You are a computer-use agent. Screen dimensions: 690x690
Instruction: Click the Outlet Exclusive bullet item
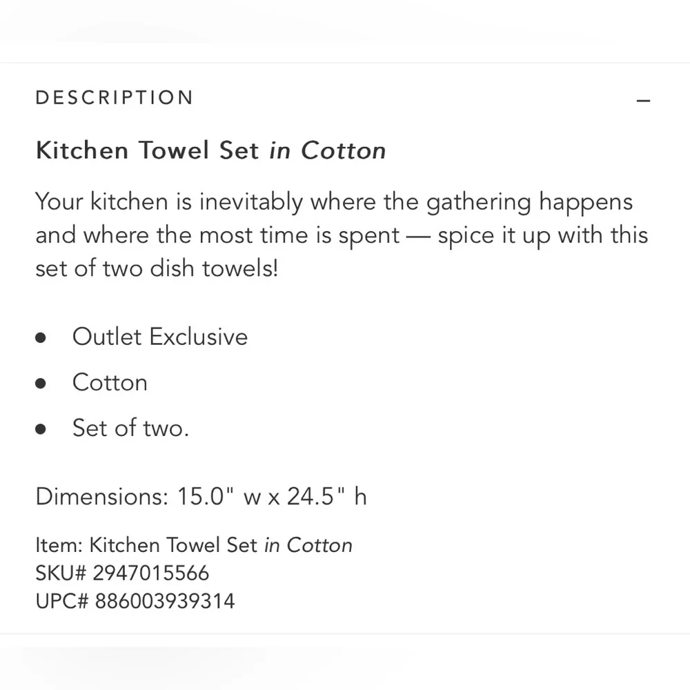(x=160, y=337)
